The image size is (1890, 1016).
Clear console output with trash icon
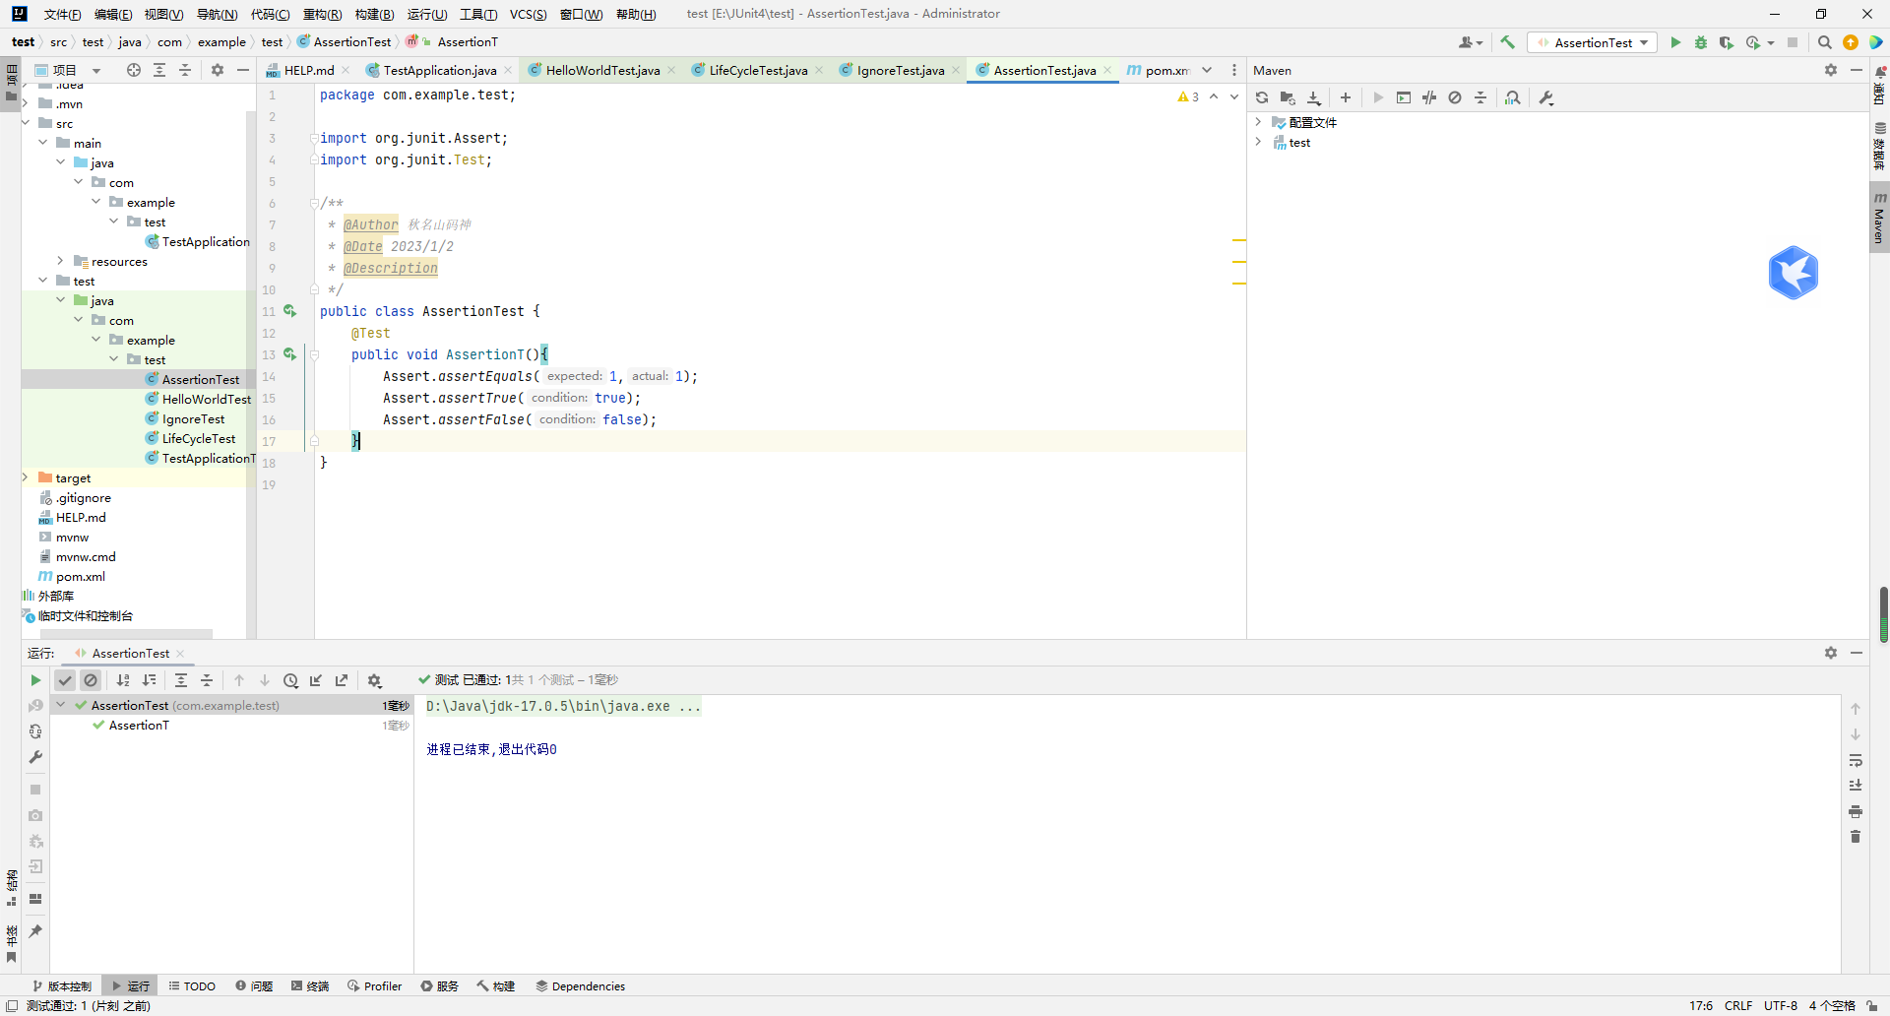[1856, 837]
